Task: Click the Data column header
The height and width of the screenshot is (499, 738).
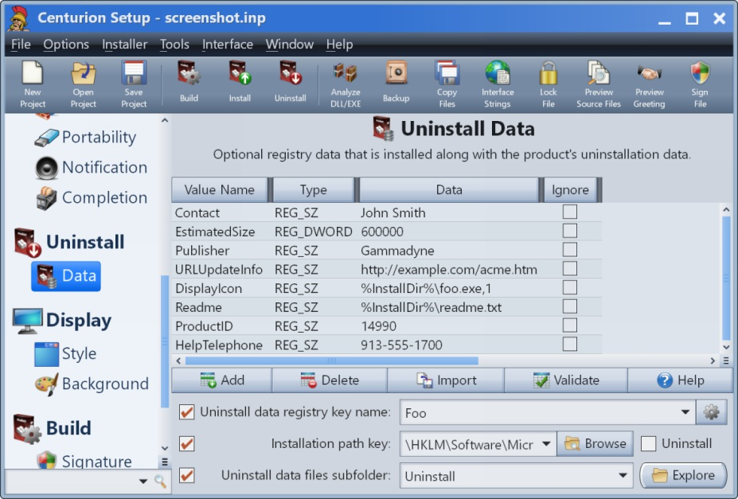Action: point(449,190)
